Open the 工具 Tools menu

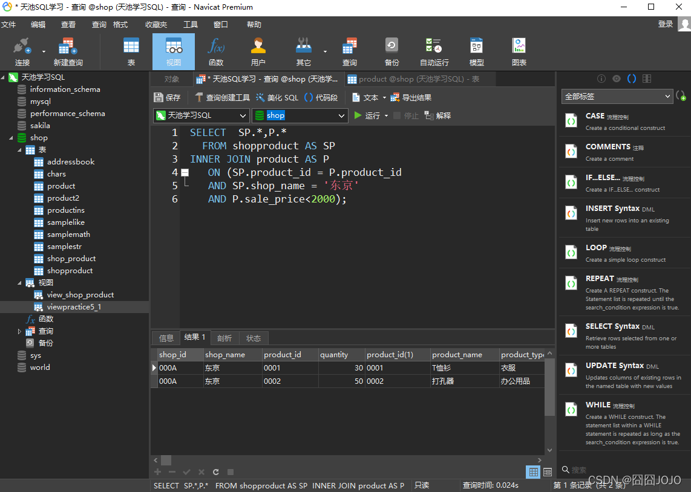pyautogui.click(x=191, y=25)
